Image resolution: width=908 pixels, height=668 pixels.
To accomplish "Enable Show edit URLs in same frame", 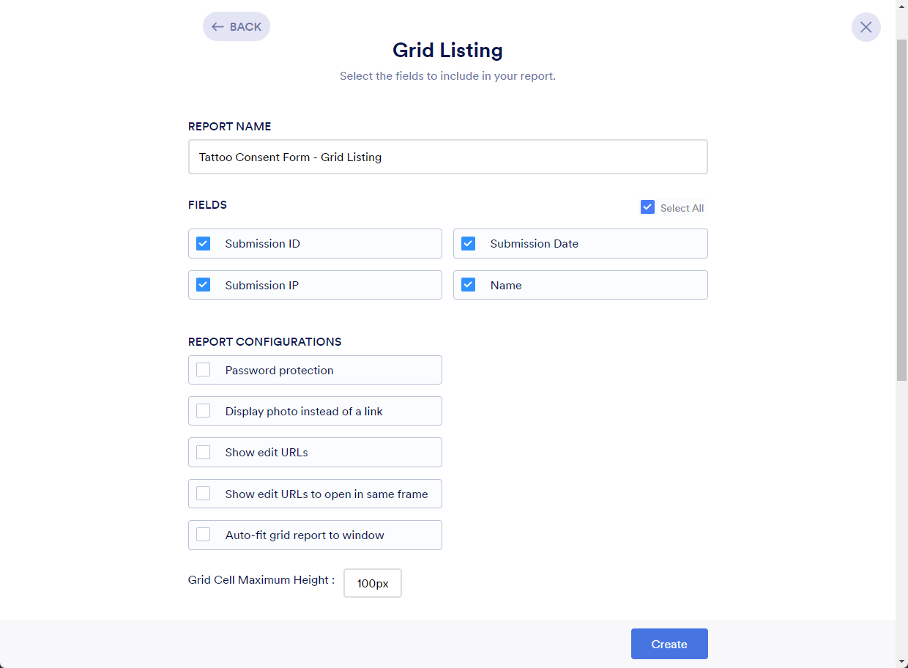I will point(204,494).
